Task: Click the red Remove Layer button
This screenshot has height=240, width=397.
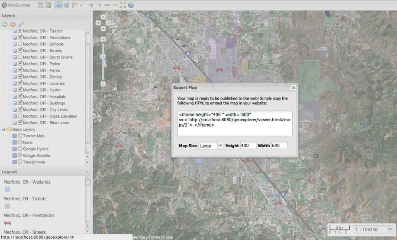Action: tap(13, 24)
